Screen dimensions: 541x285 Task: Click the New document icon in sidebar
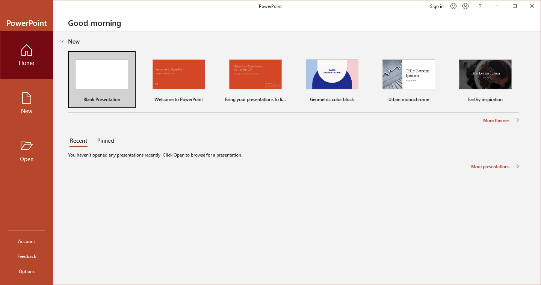pos(26,98)
